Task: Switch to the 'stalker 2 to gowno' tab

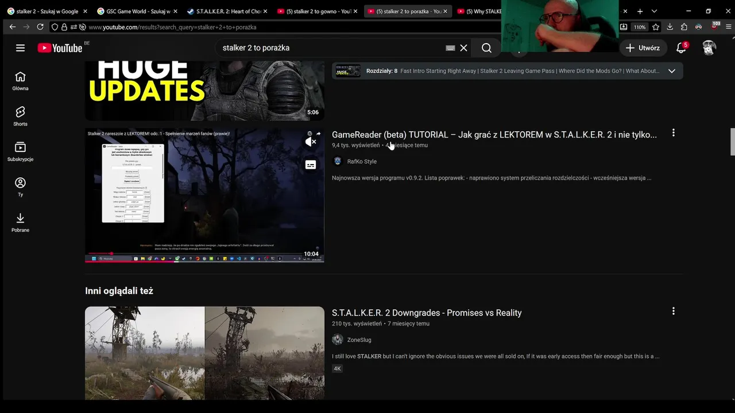Action: coord(318,11)
